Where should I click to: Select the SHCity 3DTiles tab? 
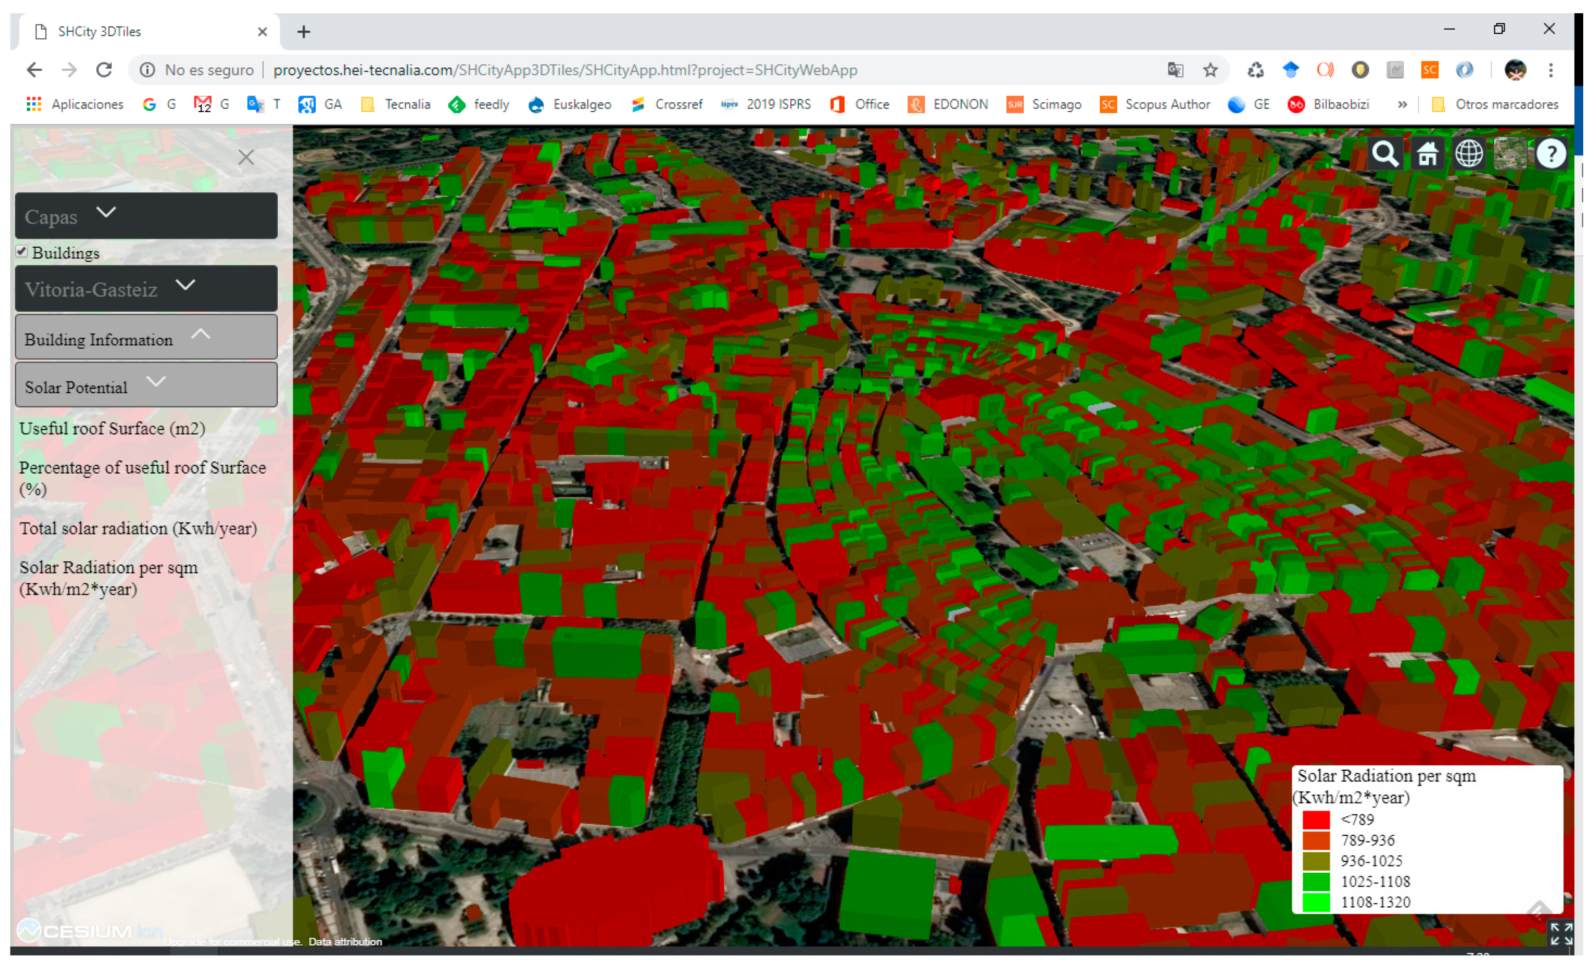pyautogui.click(x=150, y=32)
